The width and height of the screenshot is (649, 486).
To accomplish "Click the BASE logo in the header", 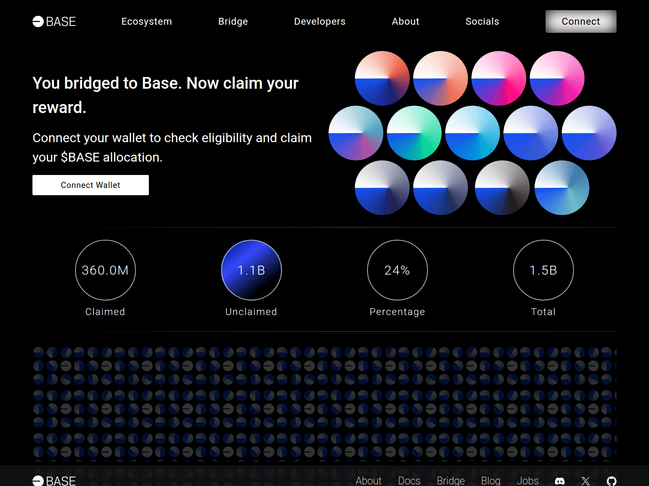I will tap(54, 21).
